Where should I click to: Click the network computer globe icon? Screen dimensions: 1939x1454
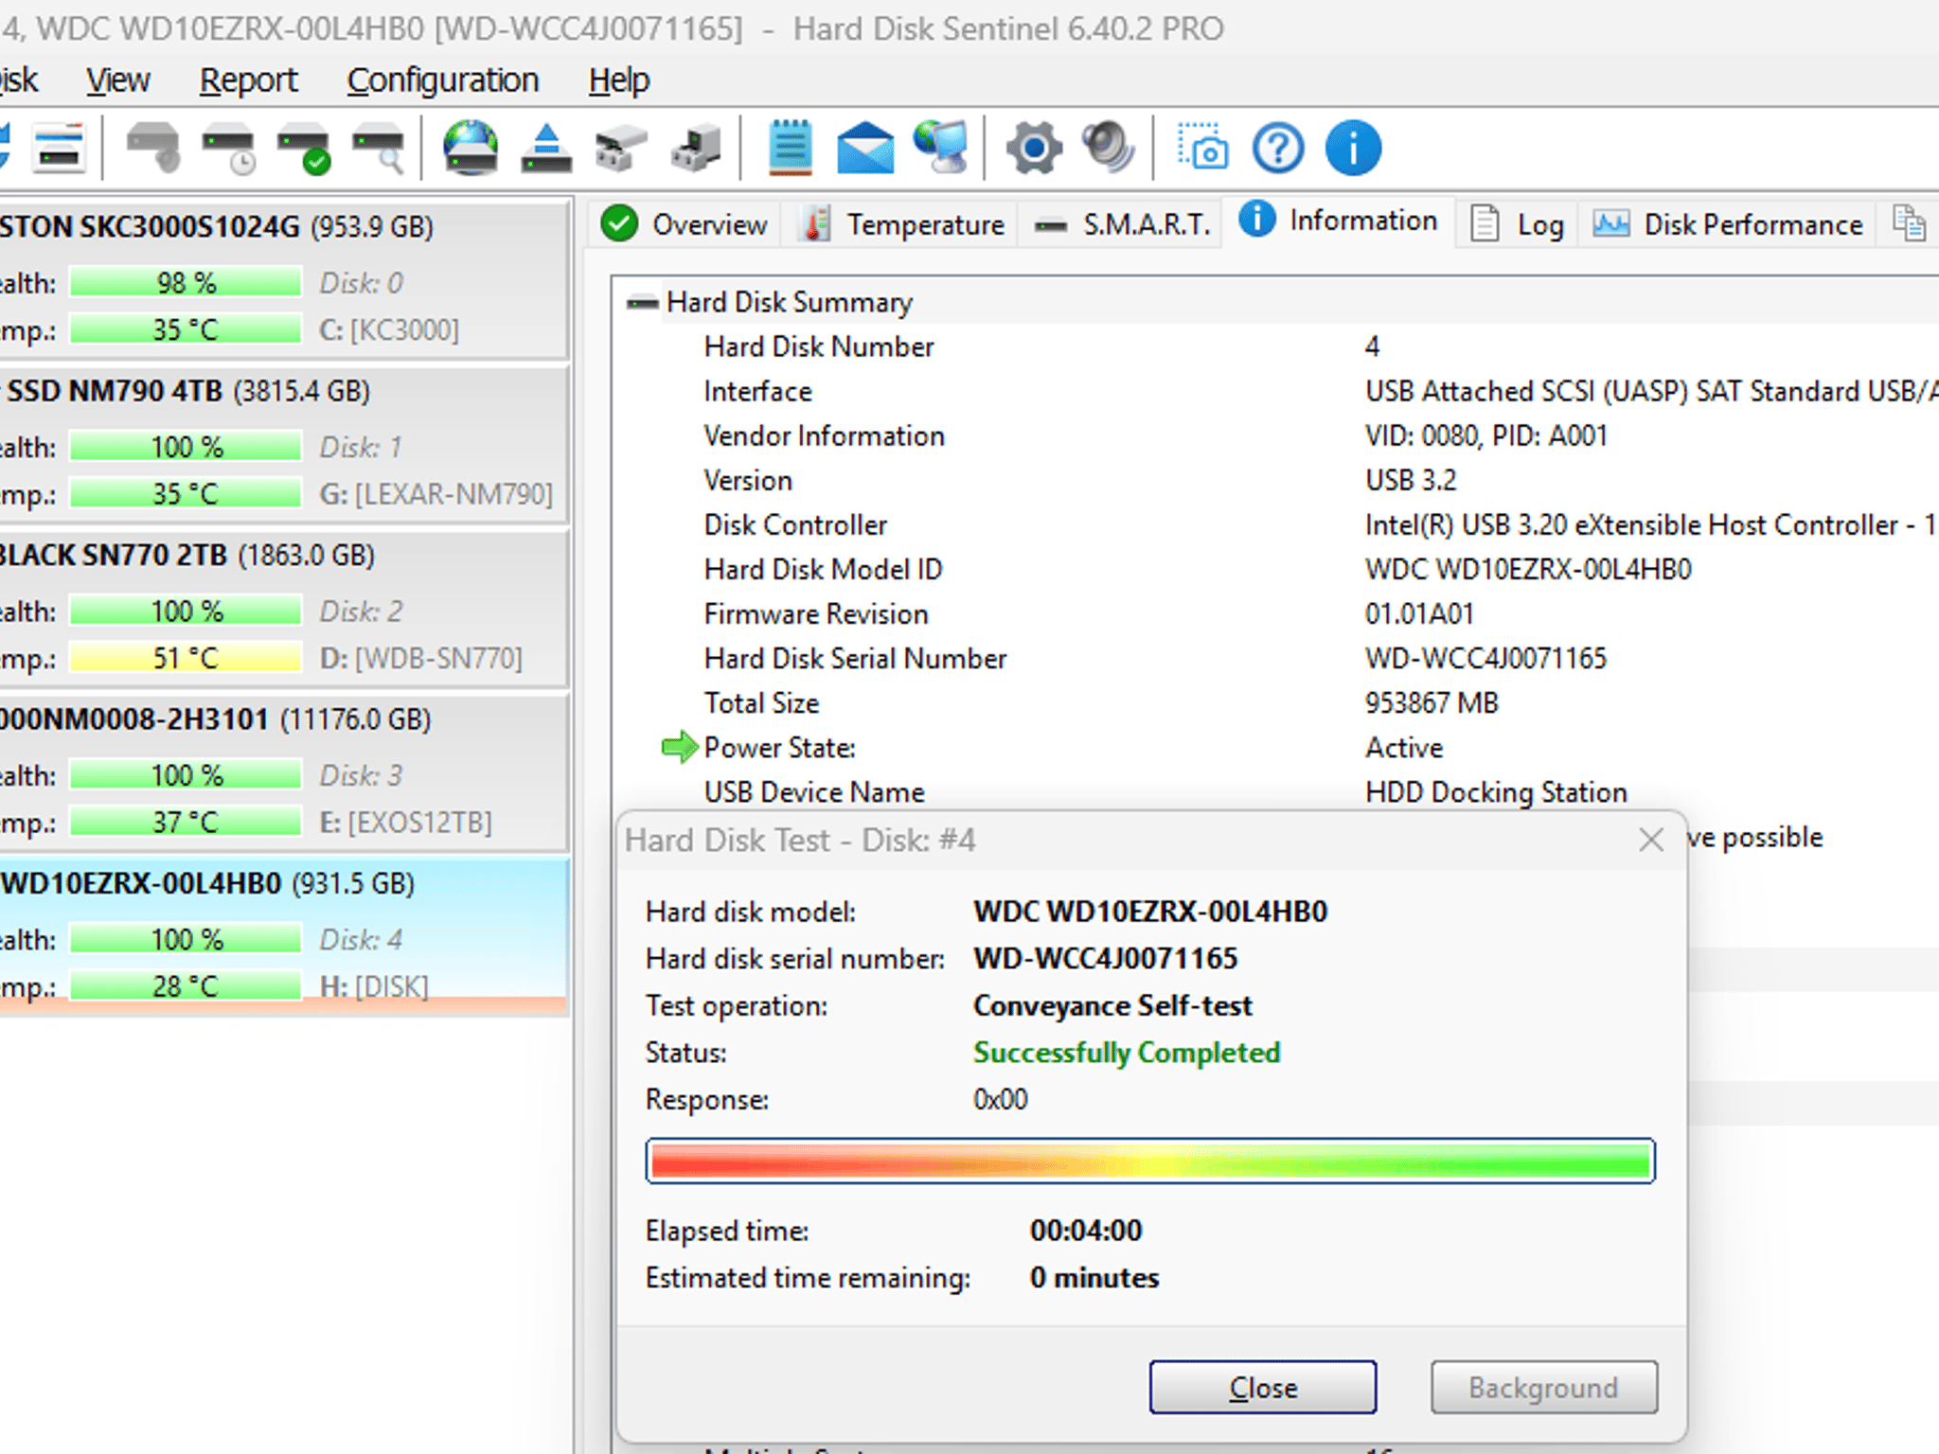click(940, 149)
